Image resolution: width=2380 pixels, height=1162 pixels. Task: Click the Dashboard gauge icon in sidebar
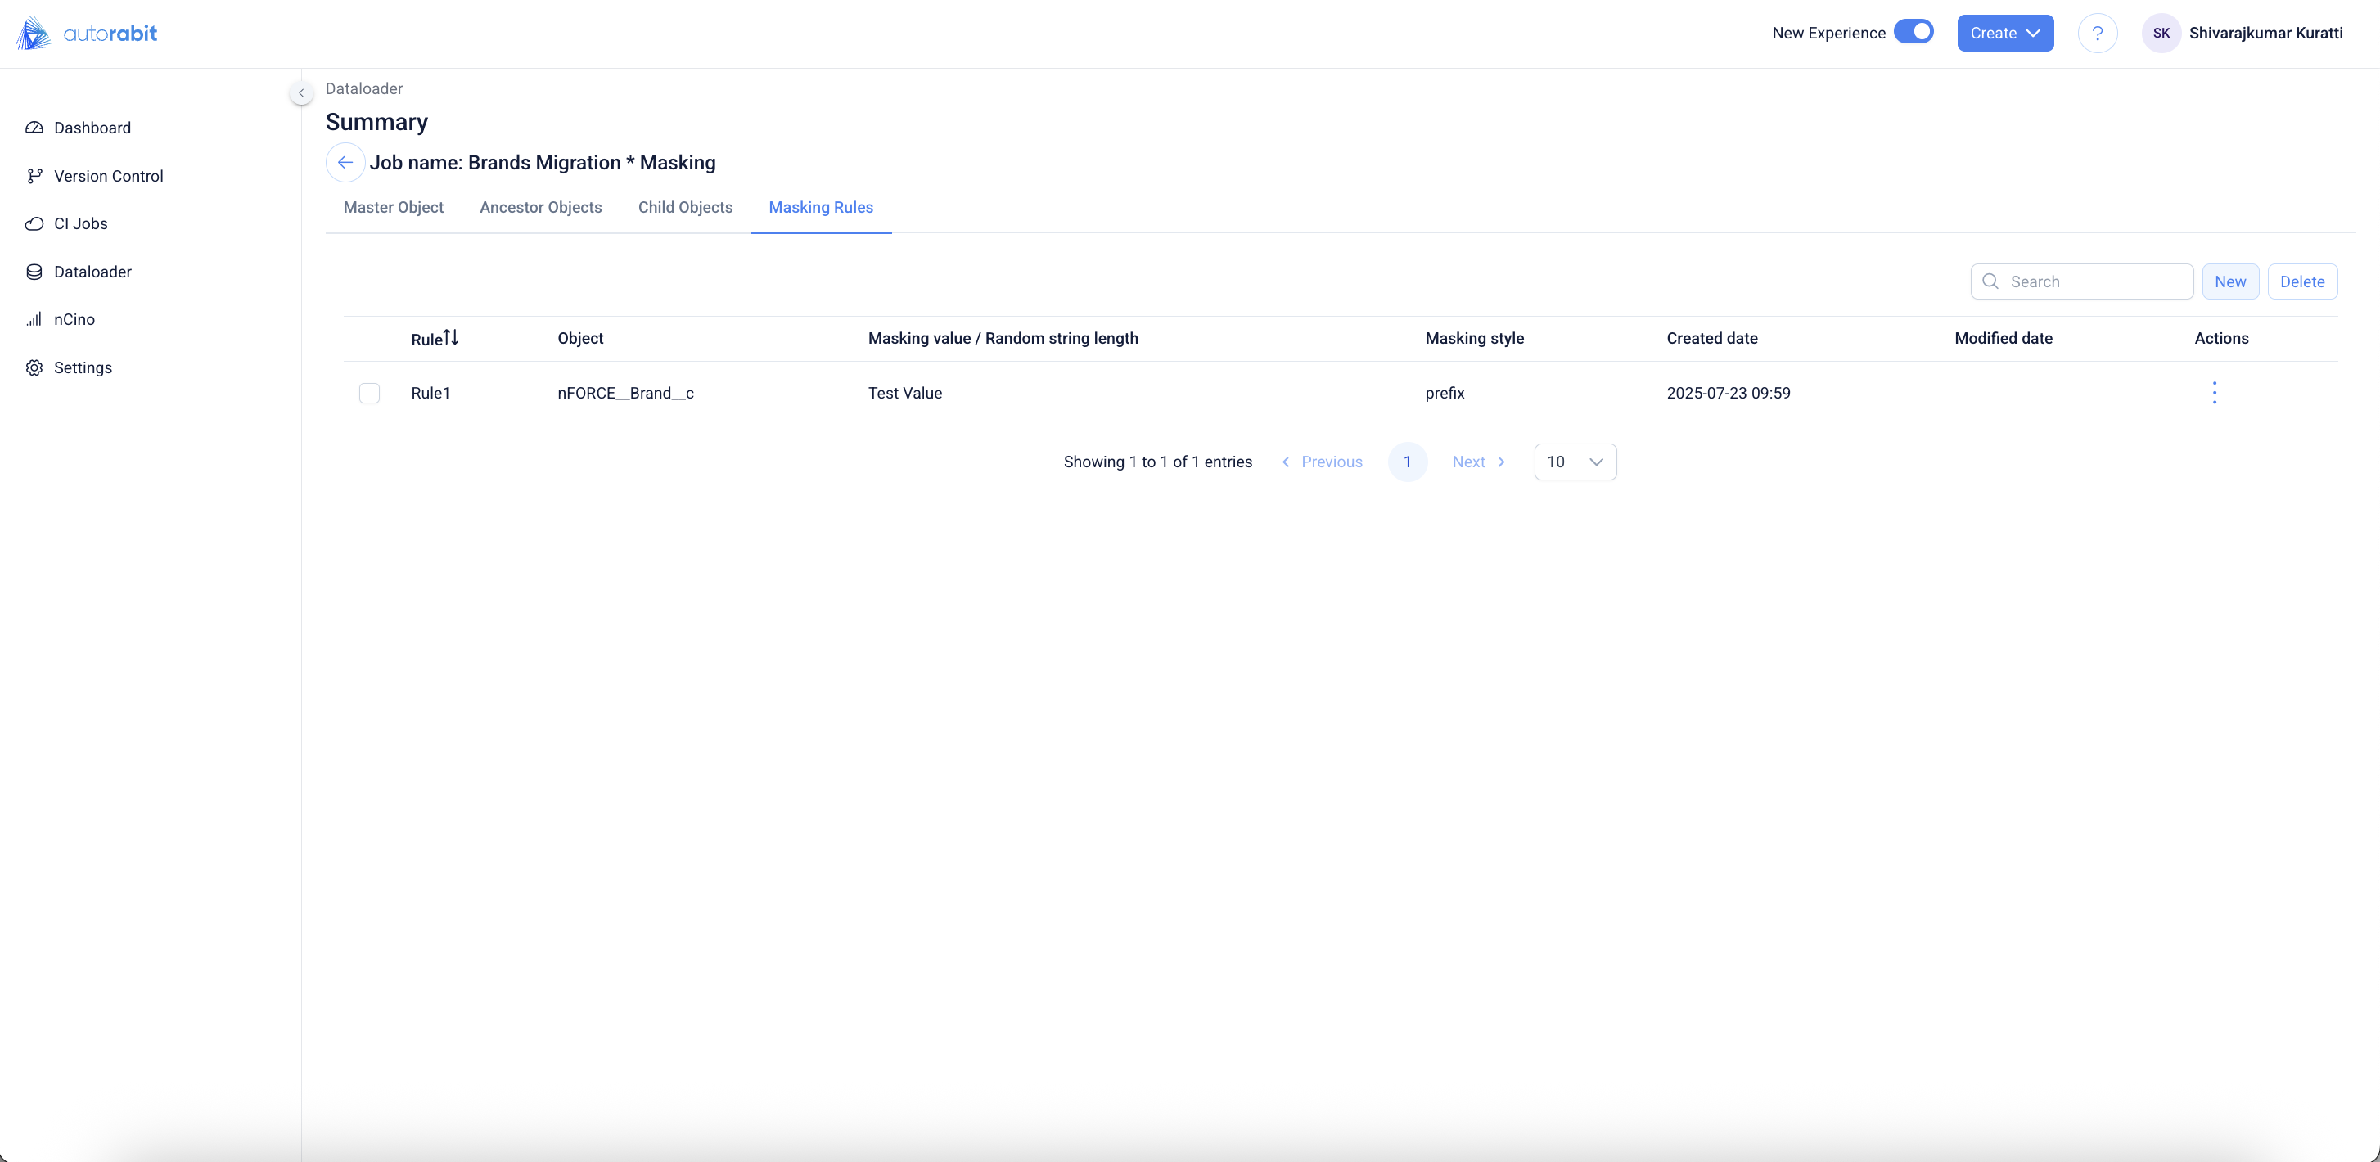(34, 128)
